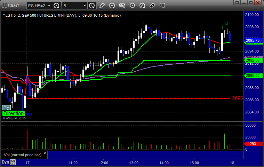The image size is (264, 167).
Task: Click the green Direction label
Action: pyautogui.click(x=14, y=113)
